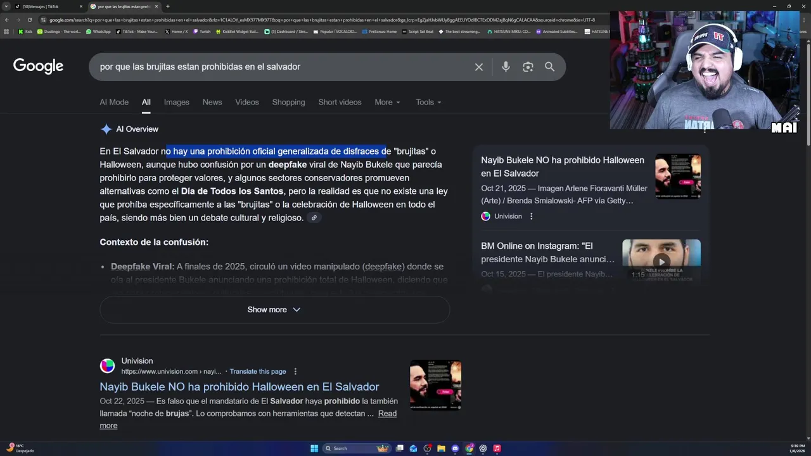The height and width of the screenshot is (456, 811).
Task: Click 'Translate this page' link
Action: 258,372
